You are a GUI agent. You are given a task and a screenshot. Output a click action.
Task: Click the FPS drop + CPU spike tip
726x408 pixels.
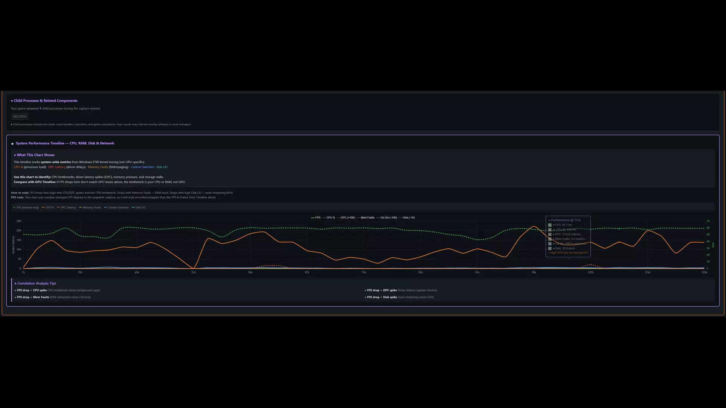[x=57, y=291]
